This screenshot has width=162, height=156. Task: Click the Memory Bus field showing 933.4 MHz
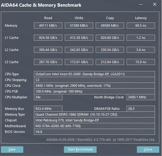click(x=48, y=109)
